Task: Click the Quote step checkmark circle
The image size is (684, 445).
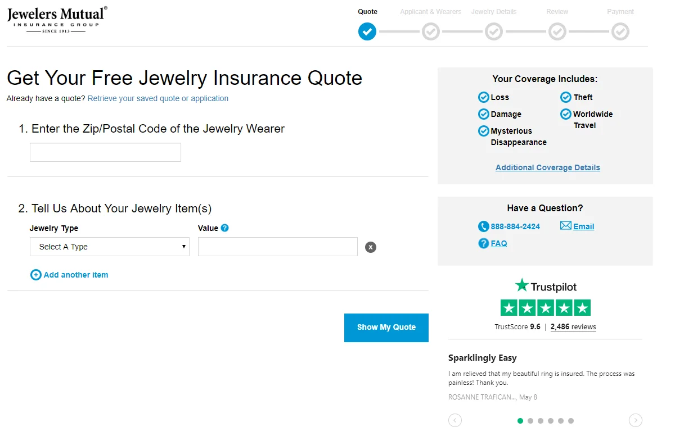Action: pos(367,31)
